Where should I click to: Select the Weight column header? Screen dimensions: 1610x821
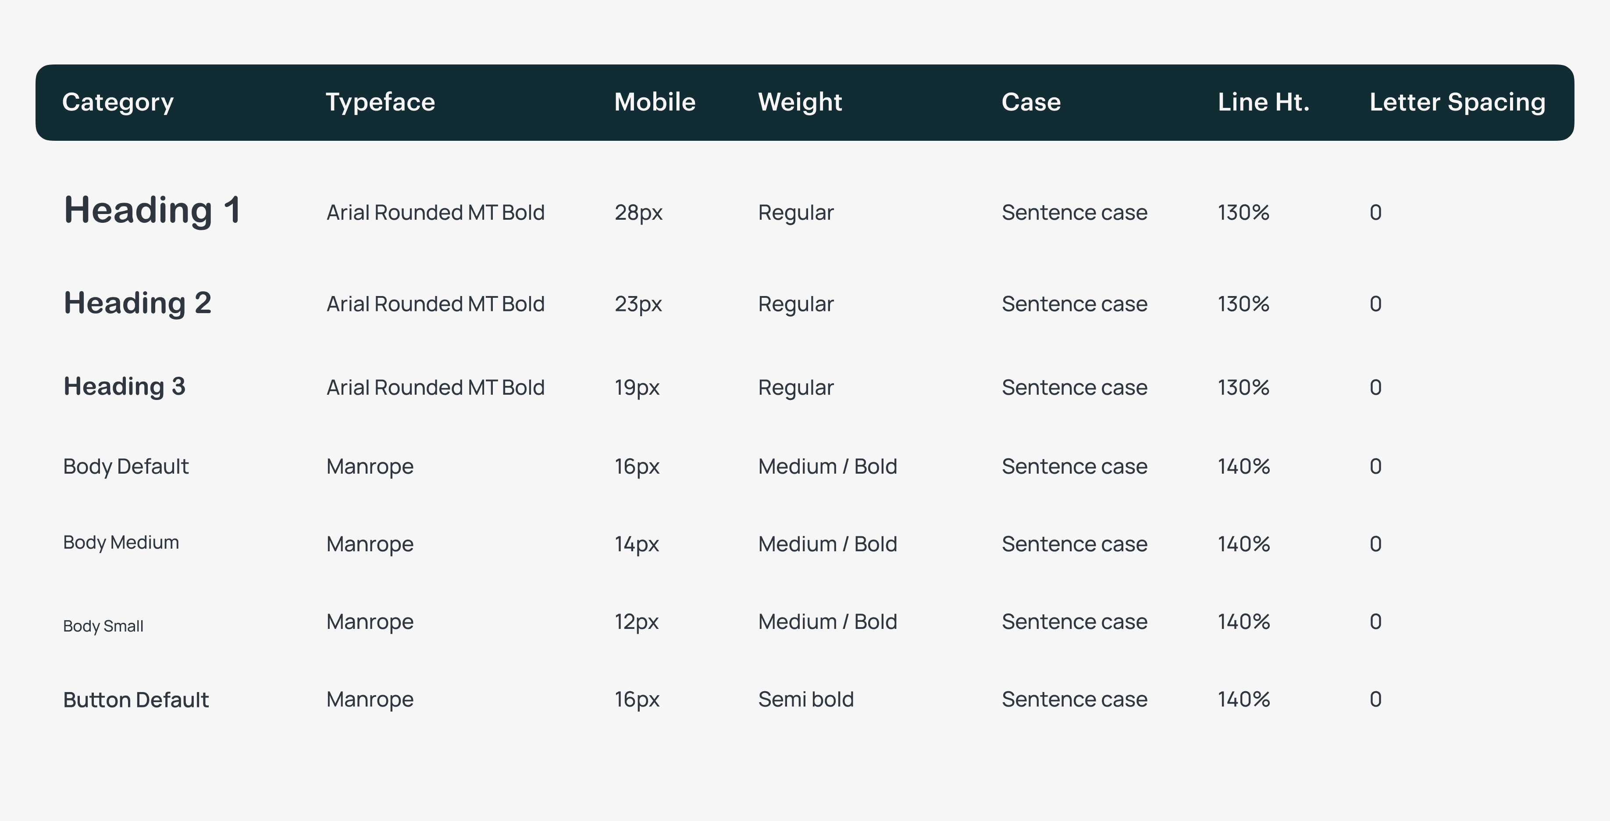tap(800, 103)
